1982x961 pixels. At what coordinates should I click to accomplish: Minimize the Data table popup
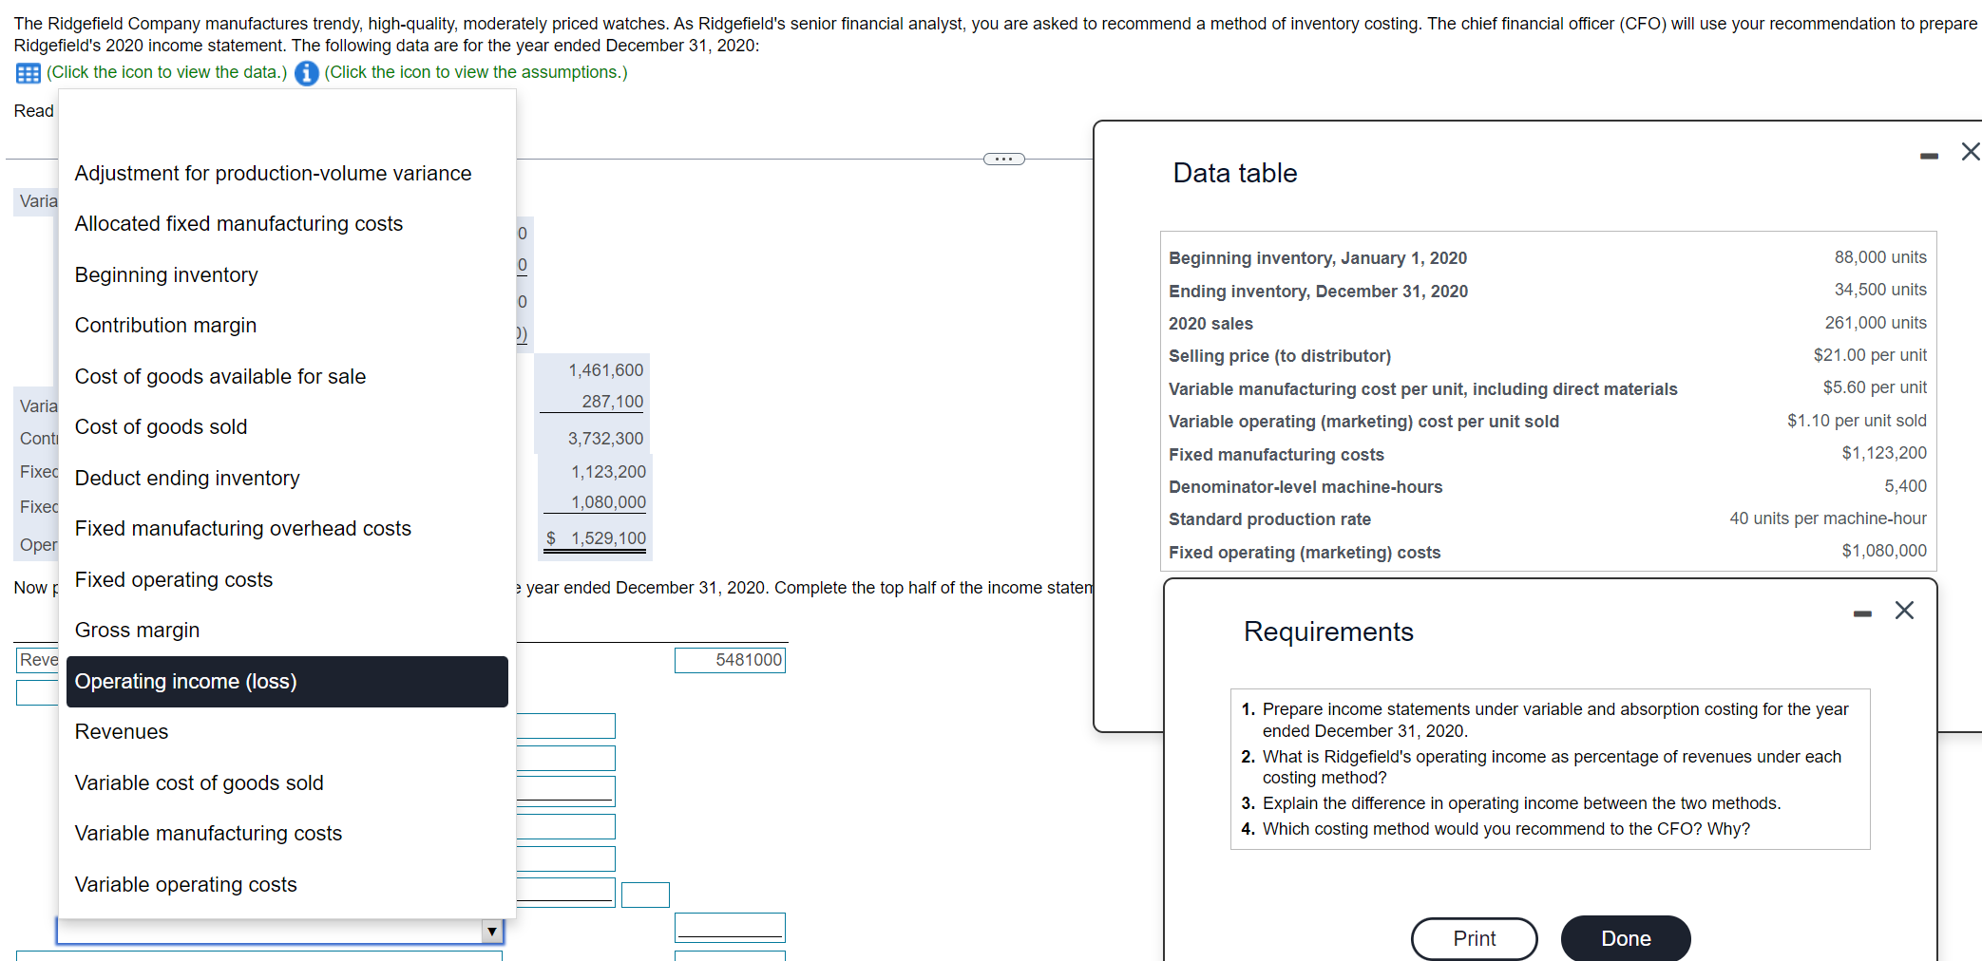(1929, 156)
